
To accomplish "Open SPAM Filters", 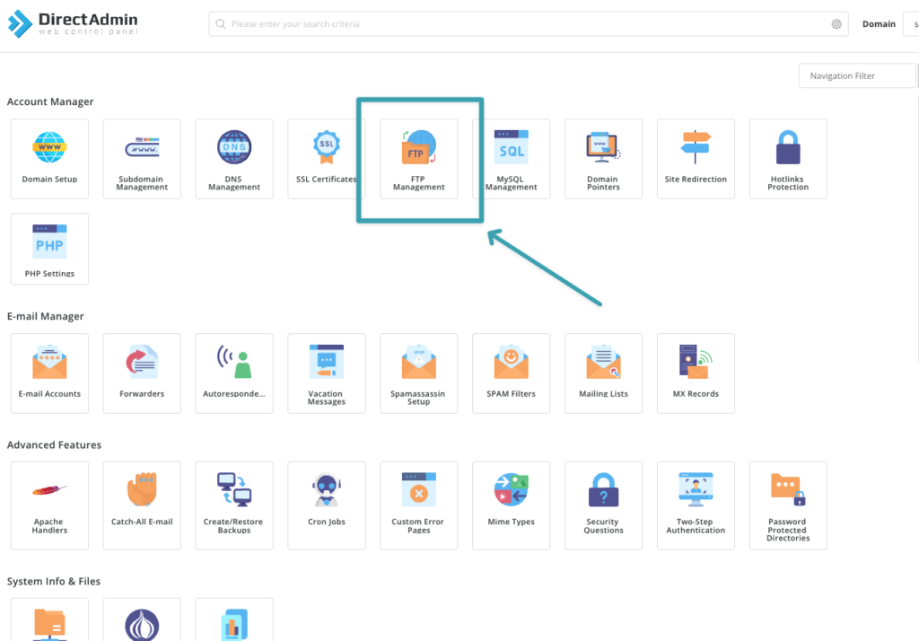I will click(511, 373).
